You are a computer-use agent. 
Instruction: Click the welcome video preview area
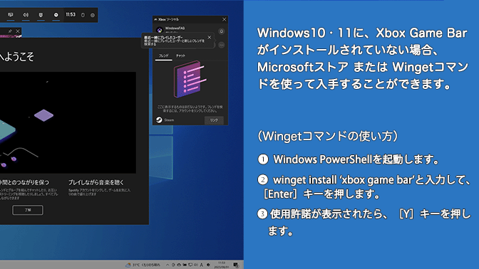(68, 122)
